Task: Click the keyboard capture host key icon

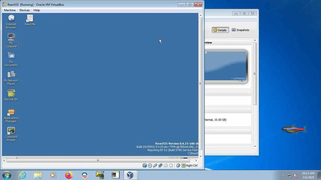Action: point(184,165)
